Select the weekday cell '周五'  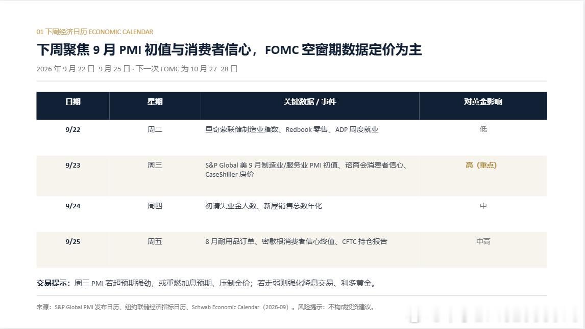[155, 241]
